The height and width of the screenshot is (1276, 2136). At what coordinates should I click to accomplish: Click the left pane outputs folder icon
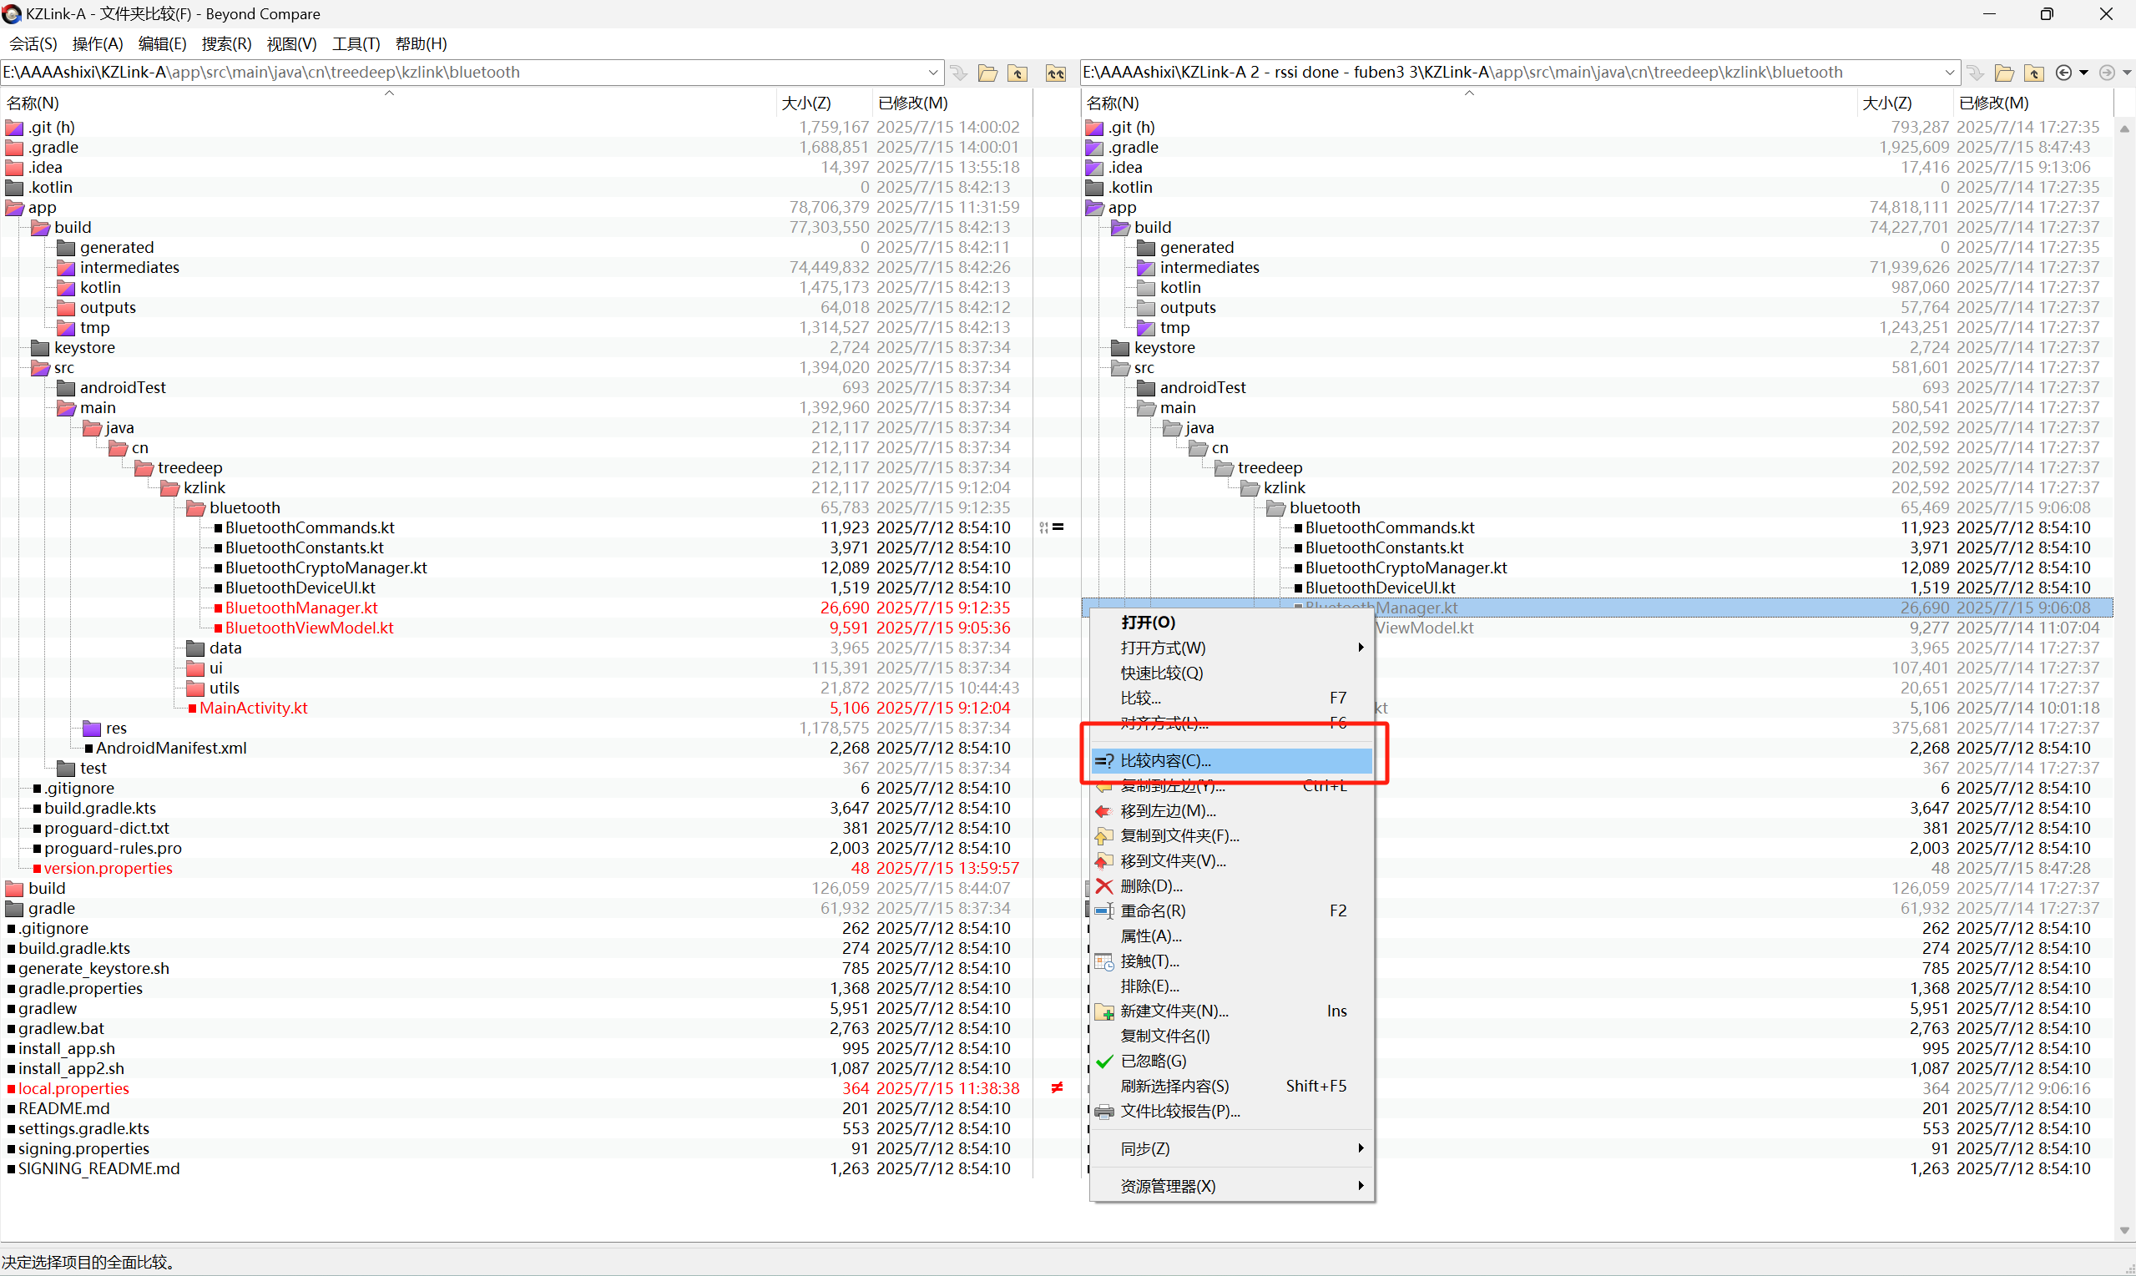click(x=65, y=308)
